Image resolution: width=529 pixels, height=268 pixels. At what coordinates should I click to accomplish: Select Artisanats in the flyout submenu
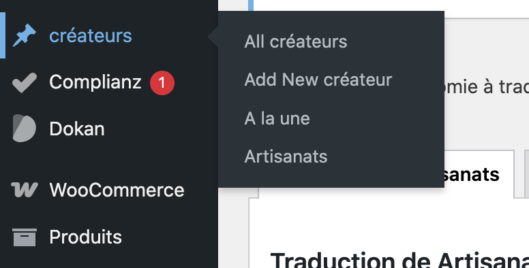click(286, 156)
